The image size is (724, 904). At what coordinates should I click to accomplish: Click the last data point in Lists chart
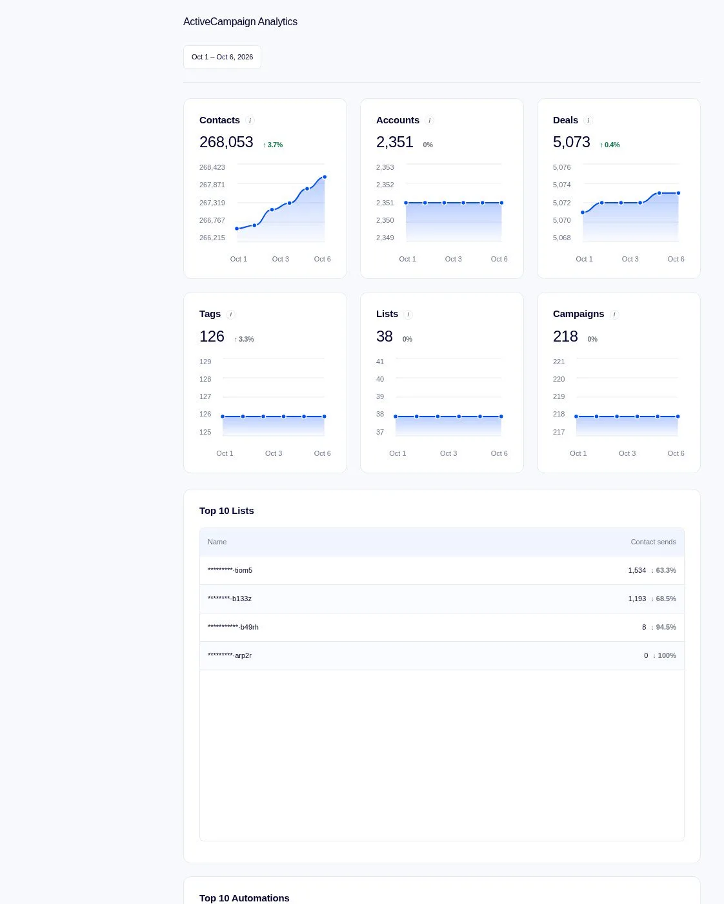coord(501,416)
